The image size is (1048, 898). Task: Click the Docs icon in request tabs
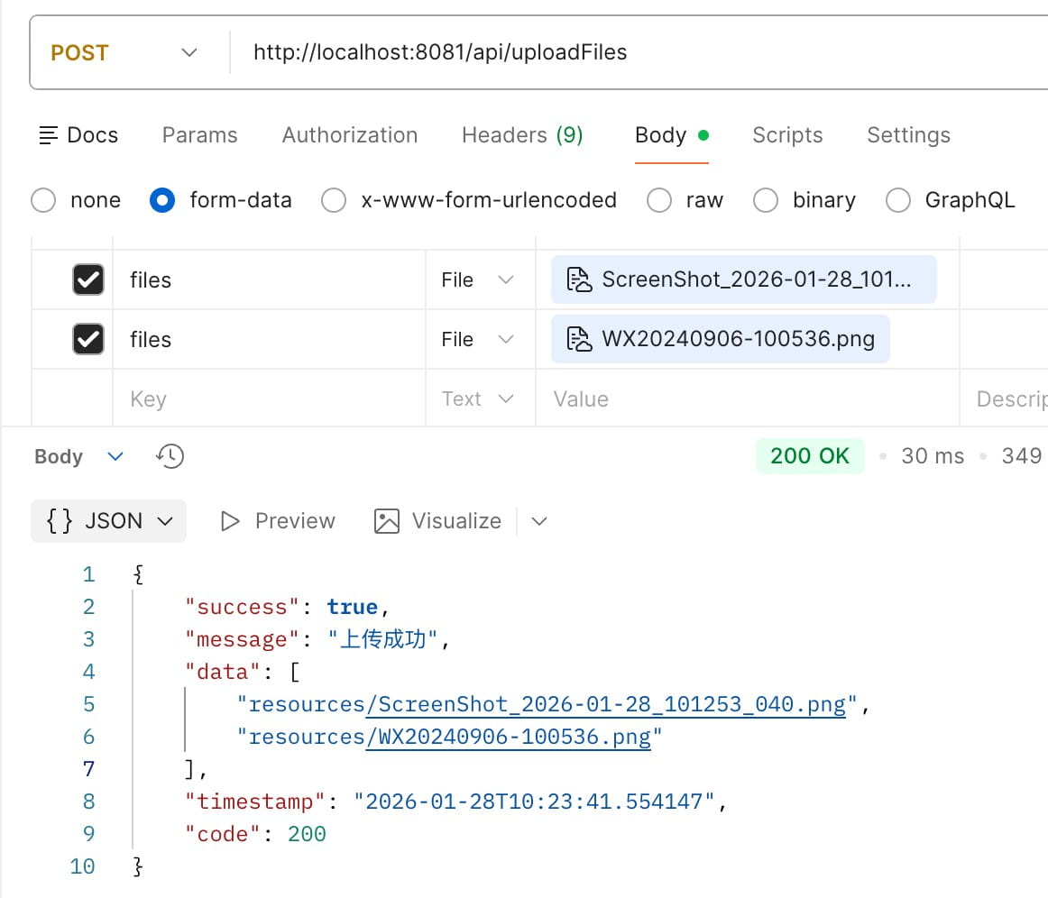point(49,135)
